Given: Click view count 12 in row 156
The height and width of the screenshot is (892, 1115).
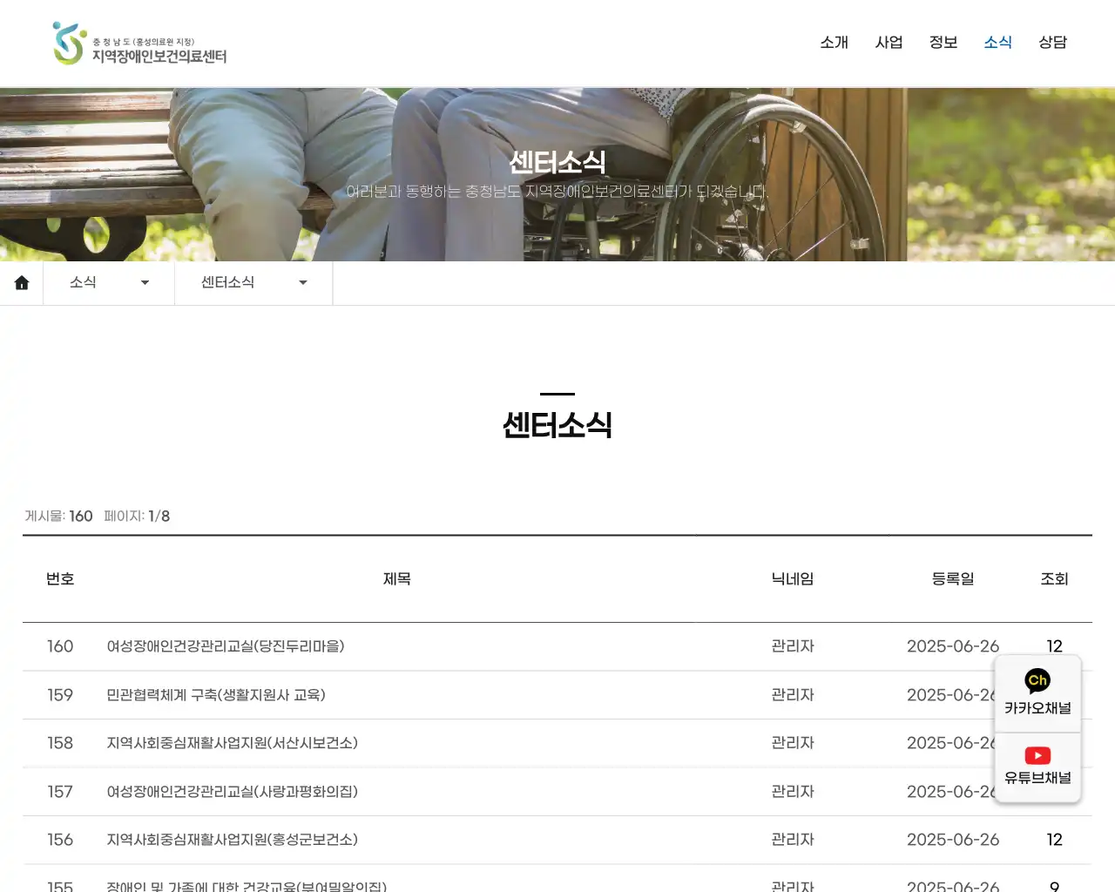Looking at the screenshot, I should pyautogui.click(x=1054, y=840).
